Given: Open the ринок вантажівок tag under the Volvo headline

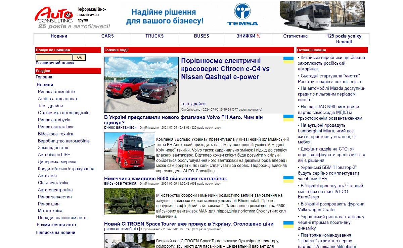Looking at the screenshot, I should 120,127.
